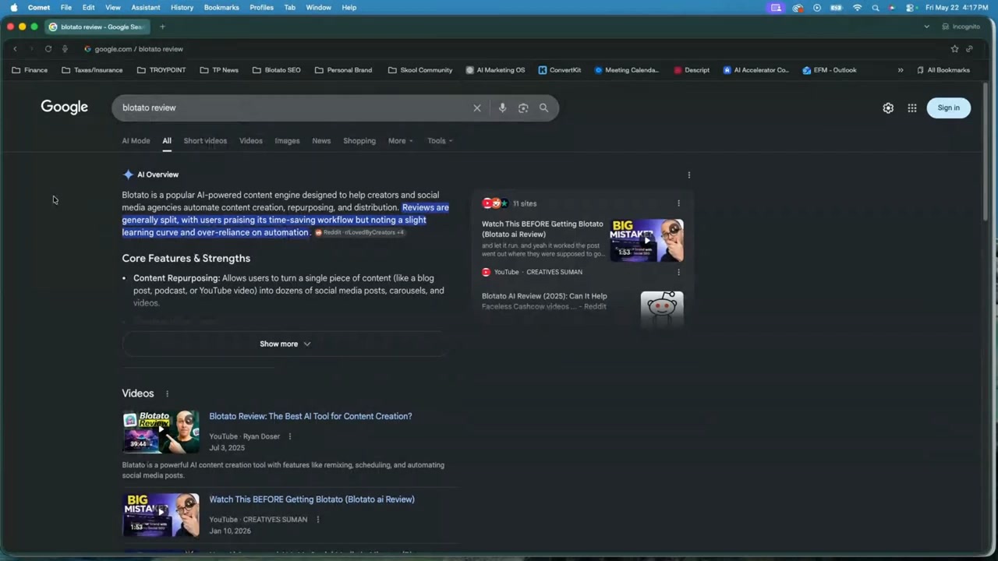The height and width of the screenshot is (561, 998).
Task: Open Google Lens image search
Action: [523, 108]
